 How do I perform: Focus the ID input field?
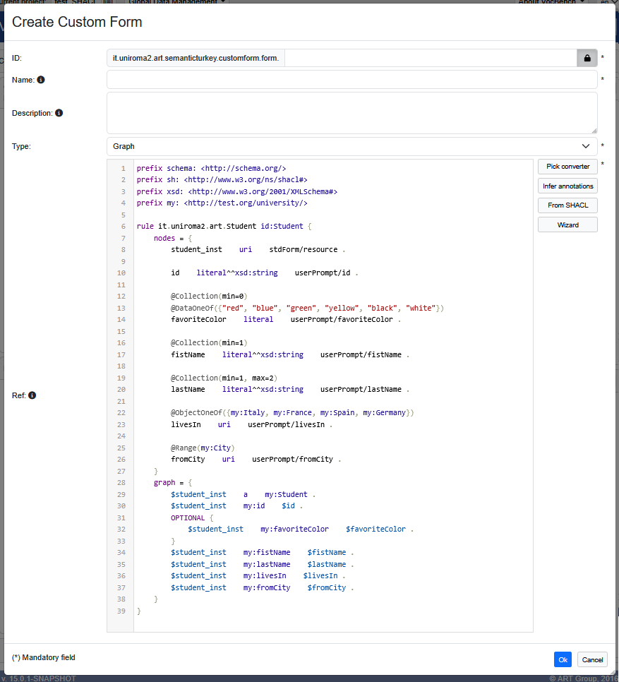[431, 59]
